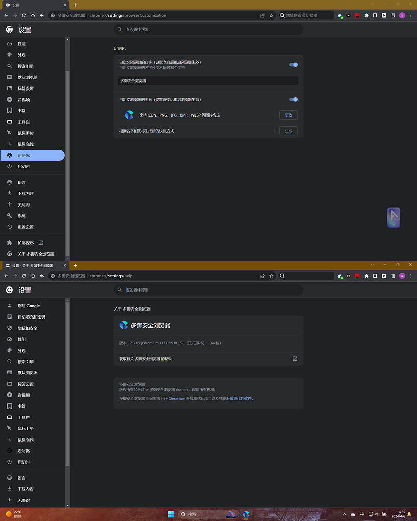Open the extensions puzzle icon in the customization window
The width and height of the screenshot is (417, 521).
pos(366,15)
